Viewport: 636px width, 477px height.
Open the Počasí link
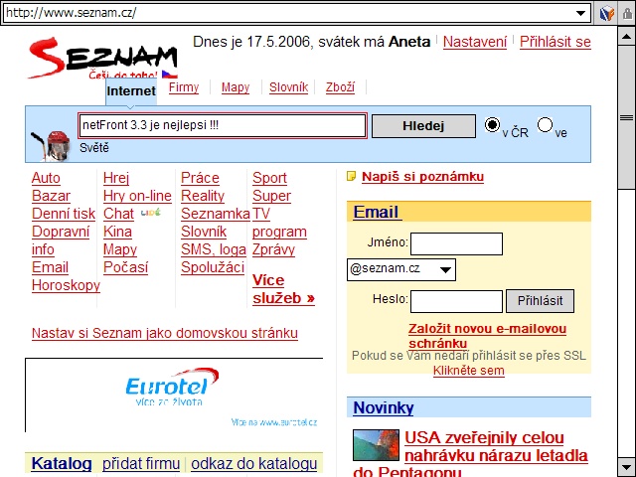click(125, 267)
